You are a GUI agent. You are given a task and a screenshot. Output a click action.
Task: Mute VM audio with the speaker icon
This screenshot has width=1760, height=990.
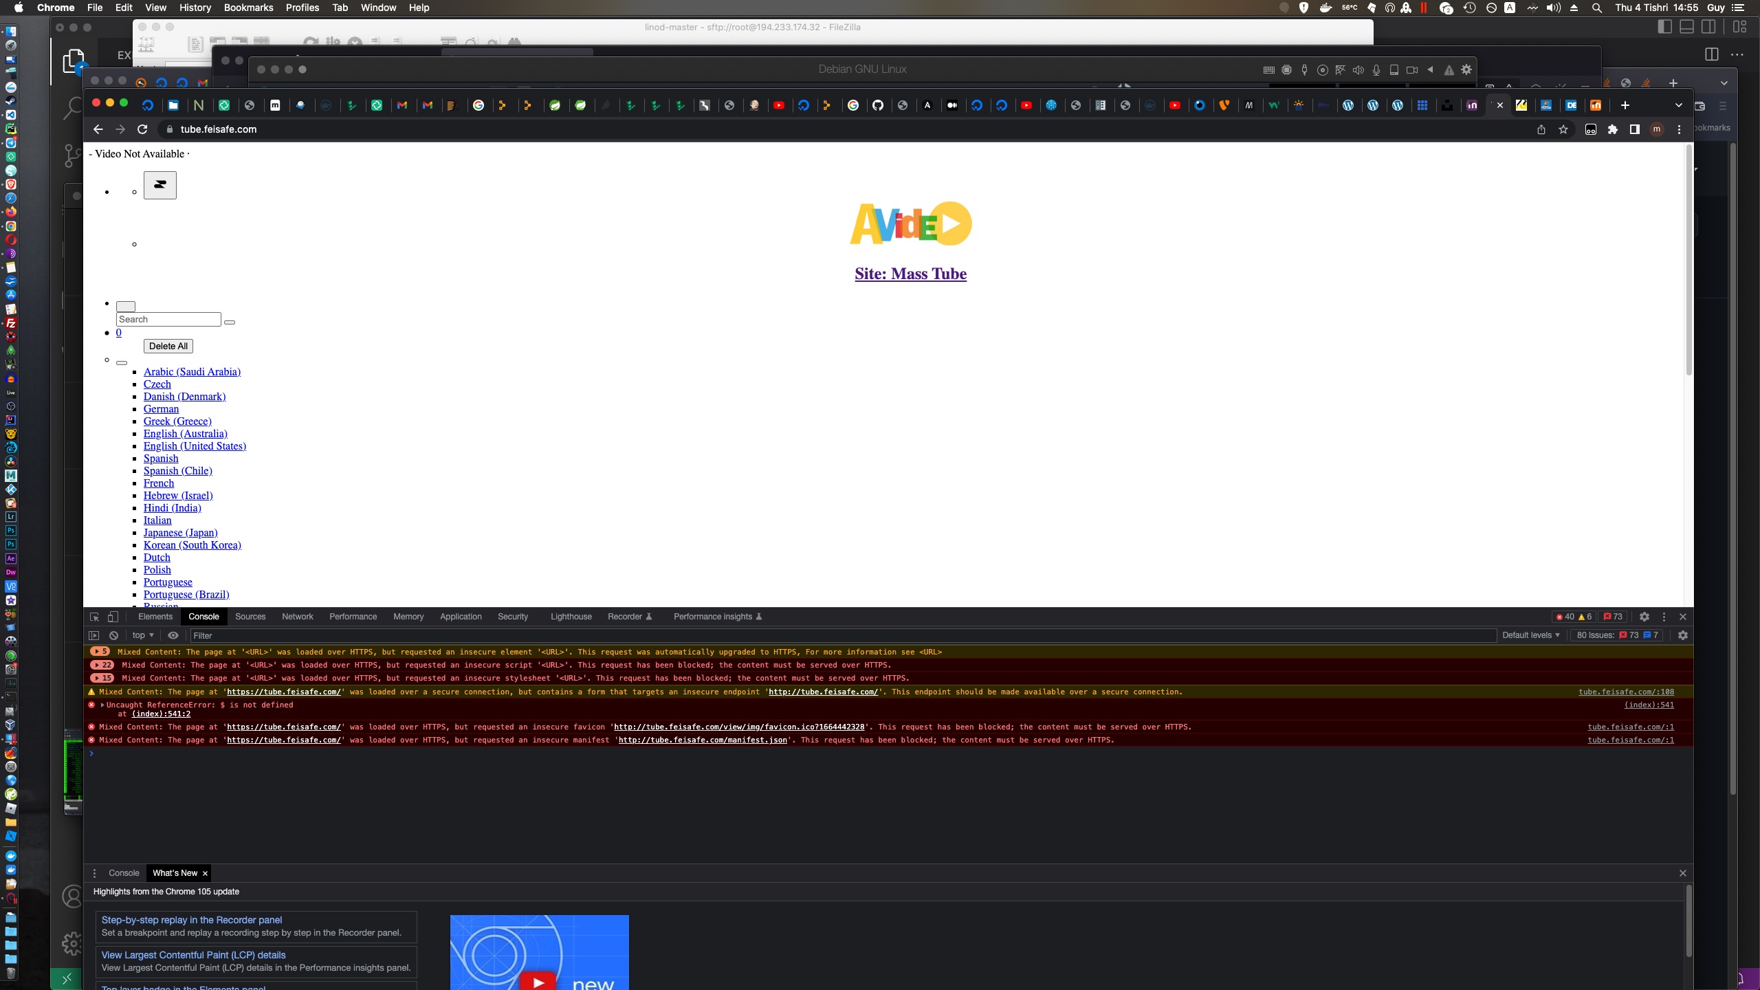pos(1358,69)
